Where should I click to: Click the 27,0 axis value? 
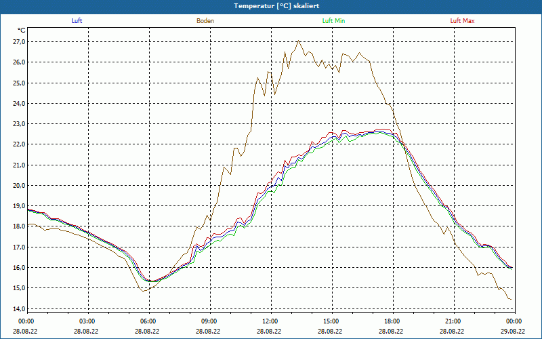tap(18, 42)
